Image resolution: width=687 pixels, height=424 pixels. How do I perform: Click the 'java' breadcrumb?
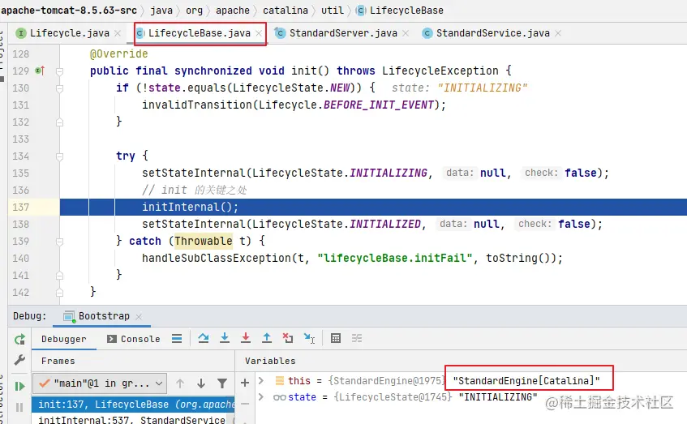pos(161,10)
